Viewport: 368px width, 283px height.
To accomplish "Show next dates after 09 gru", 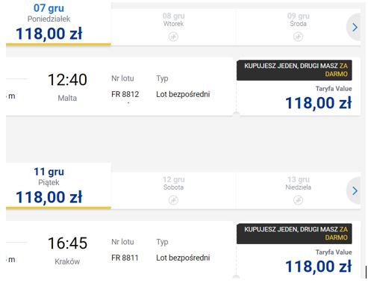I will (355, 27).
